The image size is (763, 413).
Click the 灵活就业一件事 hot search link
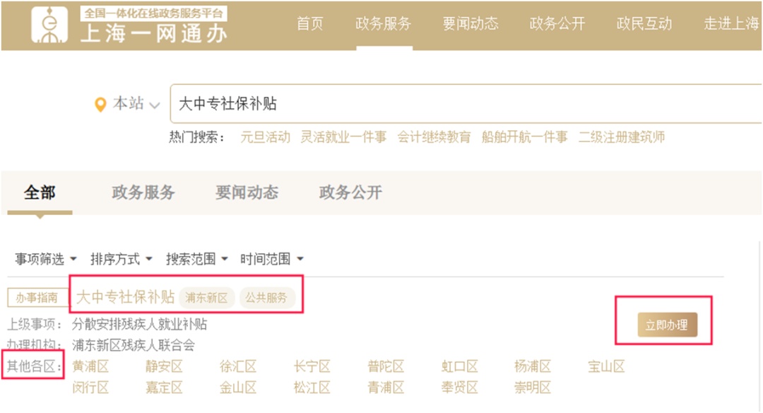click(x=343, y=137)
